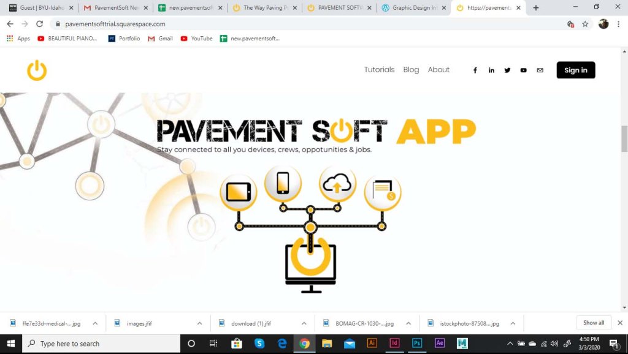Expand options for images.jfif download

click(x=200, y=323)
